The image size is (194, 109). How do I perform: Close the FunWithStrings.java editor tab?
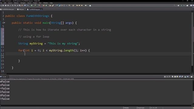pyautogui.click(x=42, y=9)
